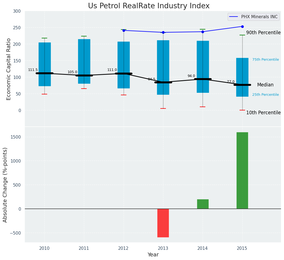Select the 94.0 median value label
This screenshot has width=284, height=260.
pos(191,76)
